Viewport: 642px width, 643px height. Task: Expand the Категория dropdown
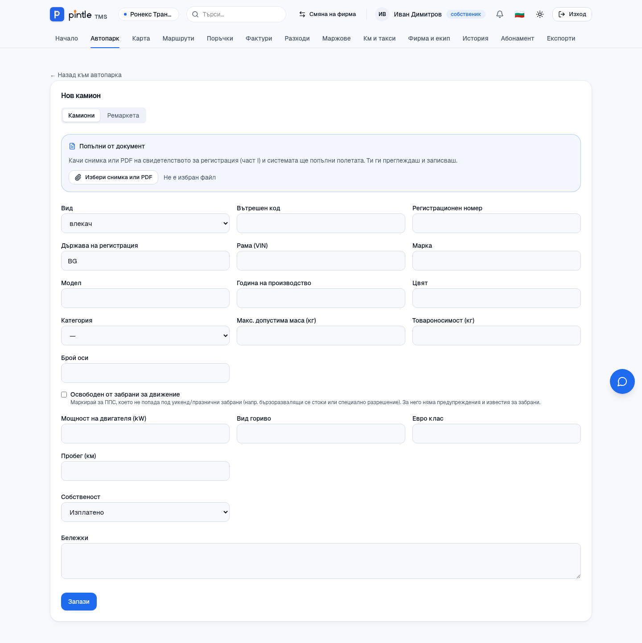click(x=145, y=336)
